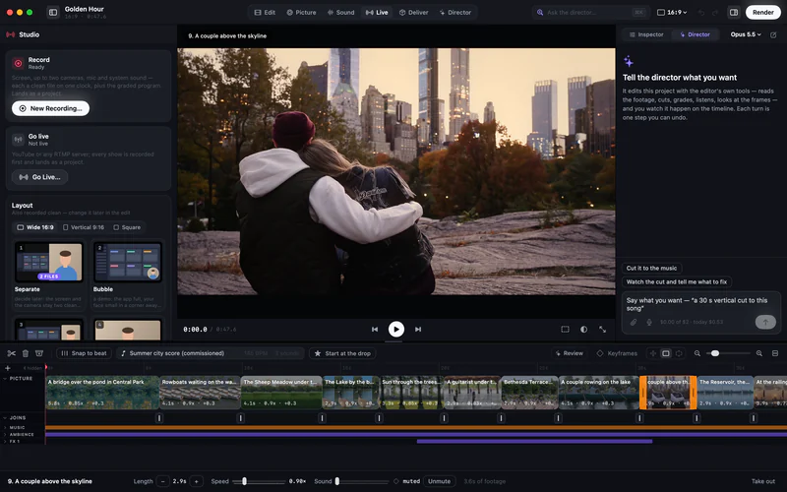Click the Render button
Screen dimensions: 787x492
(763, 12)
